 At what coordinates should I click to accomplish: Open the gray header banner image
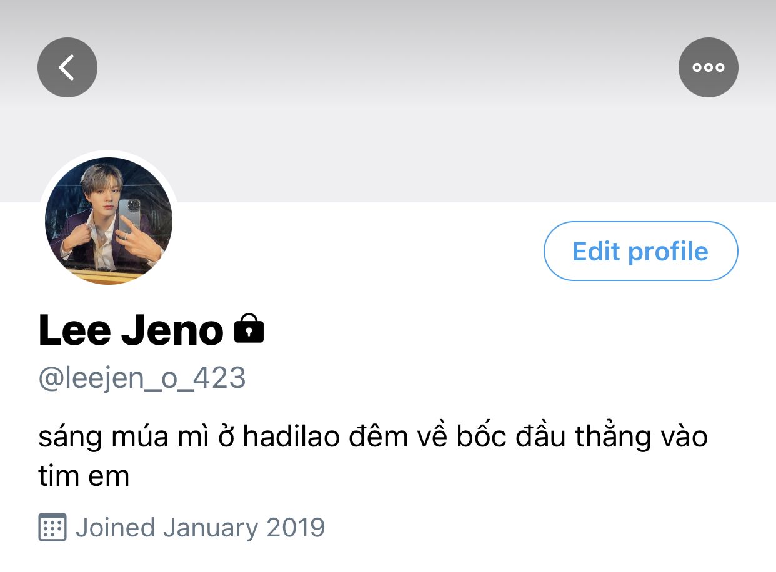coord(388,100)
